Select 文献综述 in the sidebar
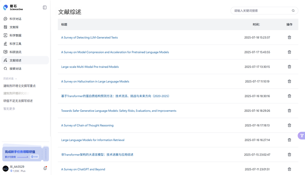305x175 pixels. 25,60
